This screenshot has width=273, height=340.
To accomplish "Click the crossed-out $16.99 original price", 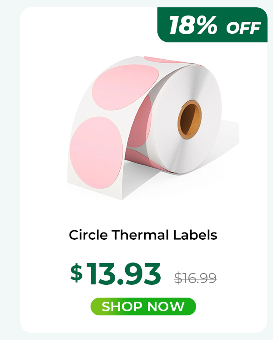I will coord(195,278).
